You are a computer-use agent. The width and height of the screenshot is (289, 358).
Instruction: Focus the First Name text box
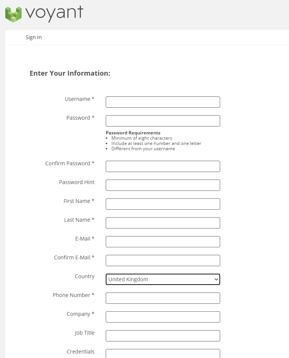click(x=163, y=204)
